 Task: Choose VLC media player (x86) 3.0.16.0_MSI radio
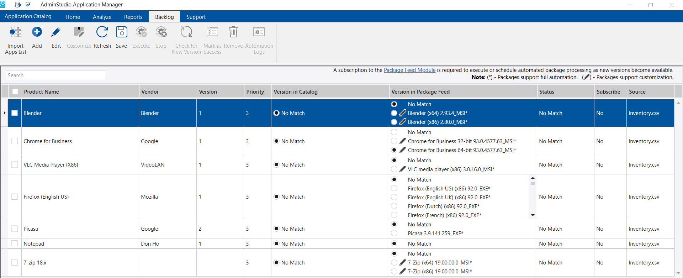[x=394, y=169]
